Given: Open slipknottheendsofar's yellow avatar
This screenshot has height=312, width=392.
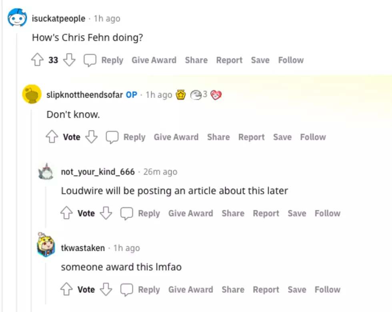Looking at the screenshot, I should 32,94.
